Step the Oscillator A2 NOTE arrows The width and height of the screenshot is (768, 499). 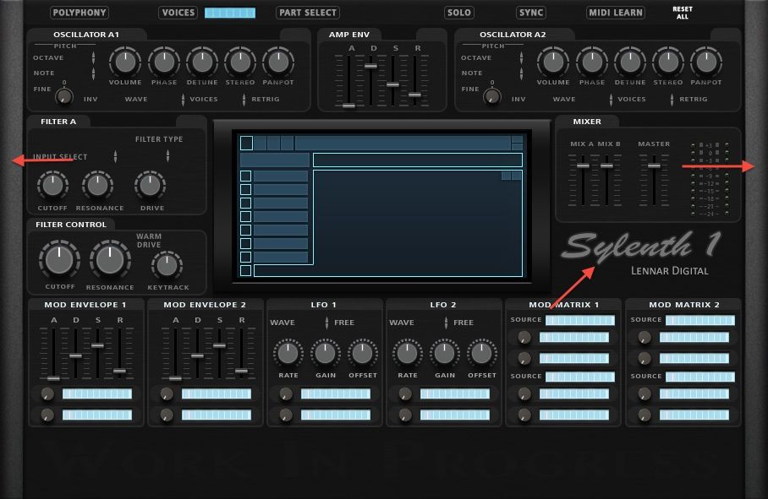[521, 73]
